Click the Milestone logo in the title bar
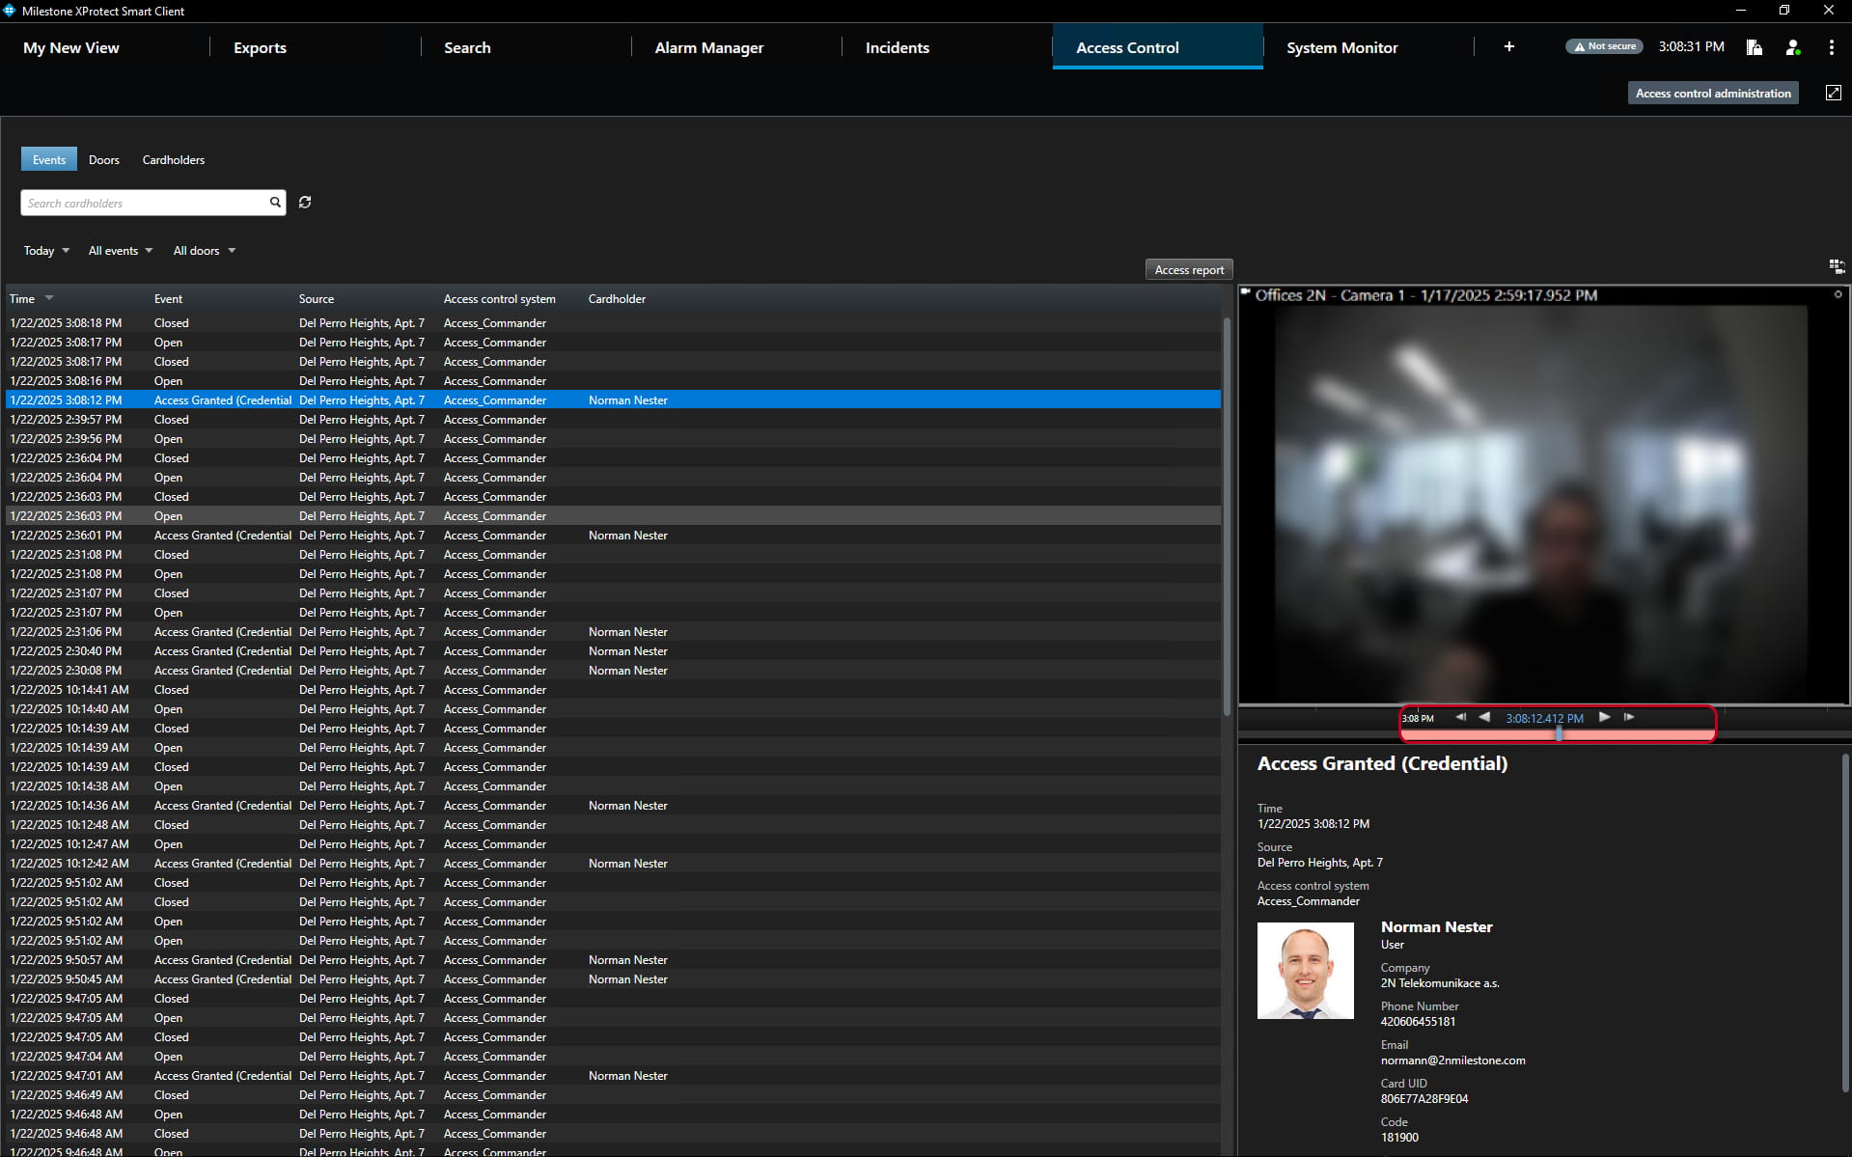The width and height of the screenshot is (1852, 1157). 10,11
